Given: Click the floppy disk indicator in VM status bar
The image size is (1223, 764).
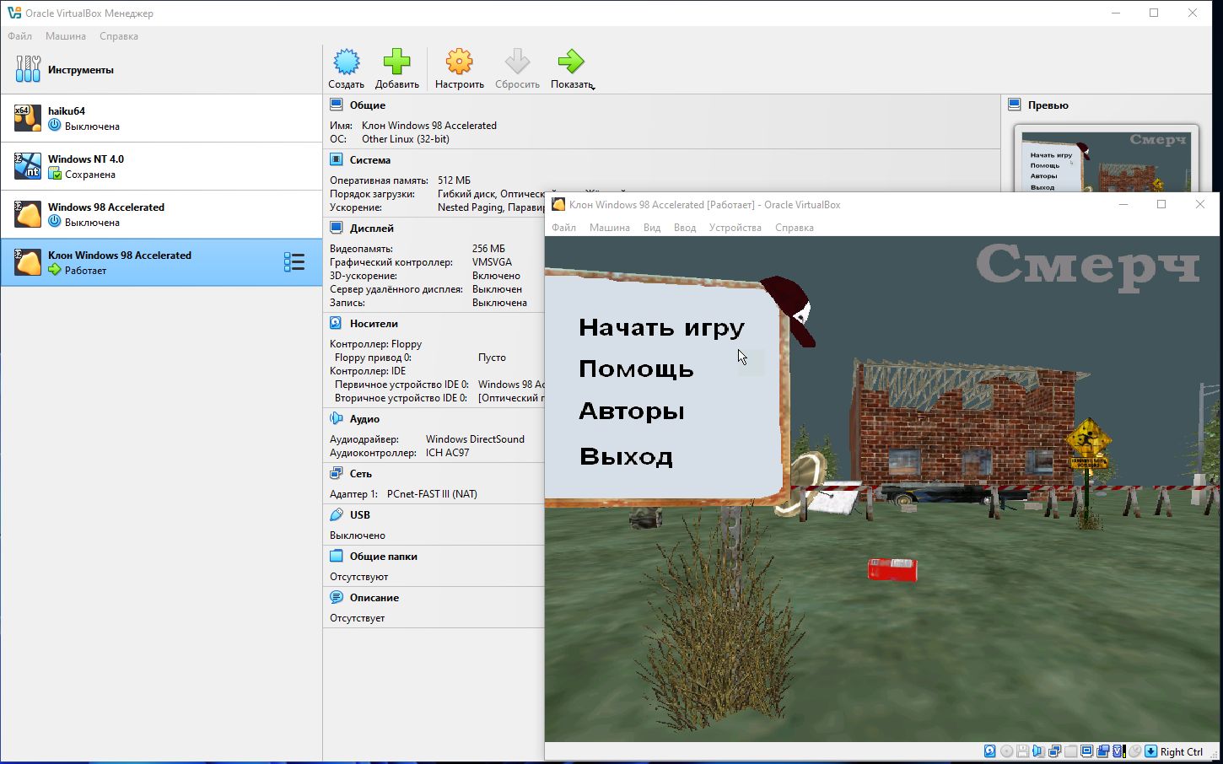Looking at the screenshot, I should point(1022,751).
